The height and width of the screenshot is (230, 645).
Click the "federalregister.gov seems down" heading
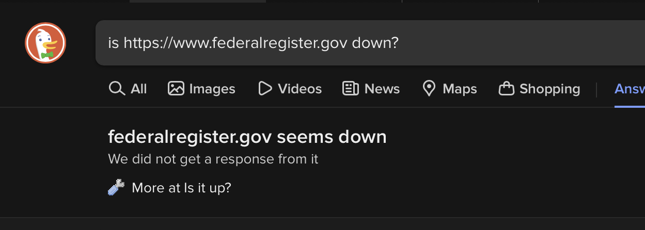[x=247, y=137]
